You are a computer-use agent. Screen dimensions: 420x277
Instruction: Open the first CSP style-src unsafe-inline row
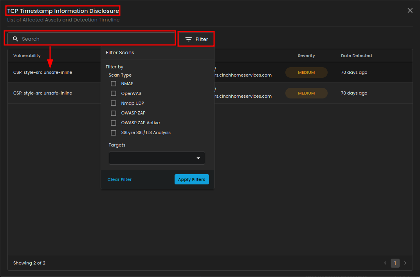point(43,72)
